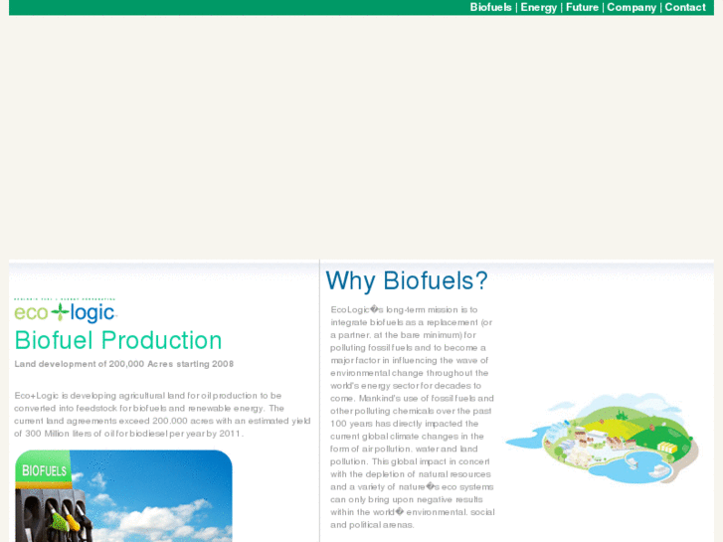This screenshot has height=542, width=723.
Task: Open the Biofuels navigation link
Action: 490,7
